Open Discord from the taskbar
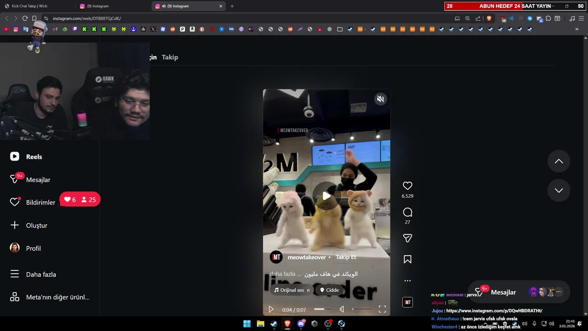Image resolution: width=588 pixels, height=331 pixels. pyautogui.click(x=301, y=324)
